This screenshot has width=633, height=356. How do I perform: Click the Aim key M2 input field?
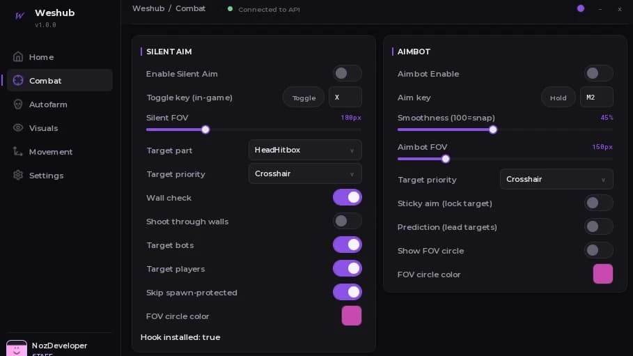point(597,97)
